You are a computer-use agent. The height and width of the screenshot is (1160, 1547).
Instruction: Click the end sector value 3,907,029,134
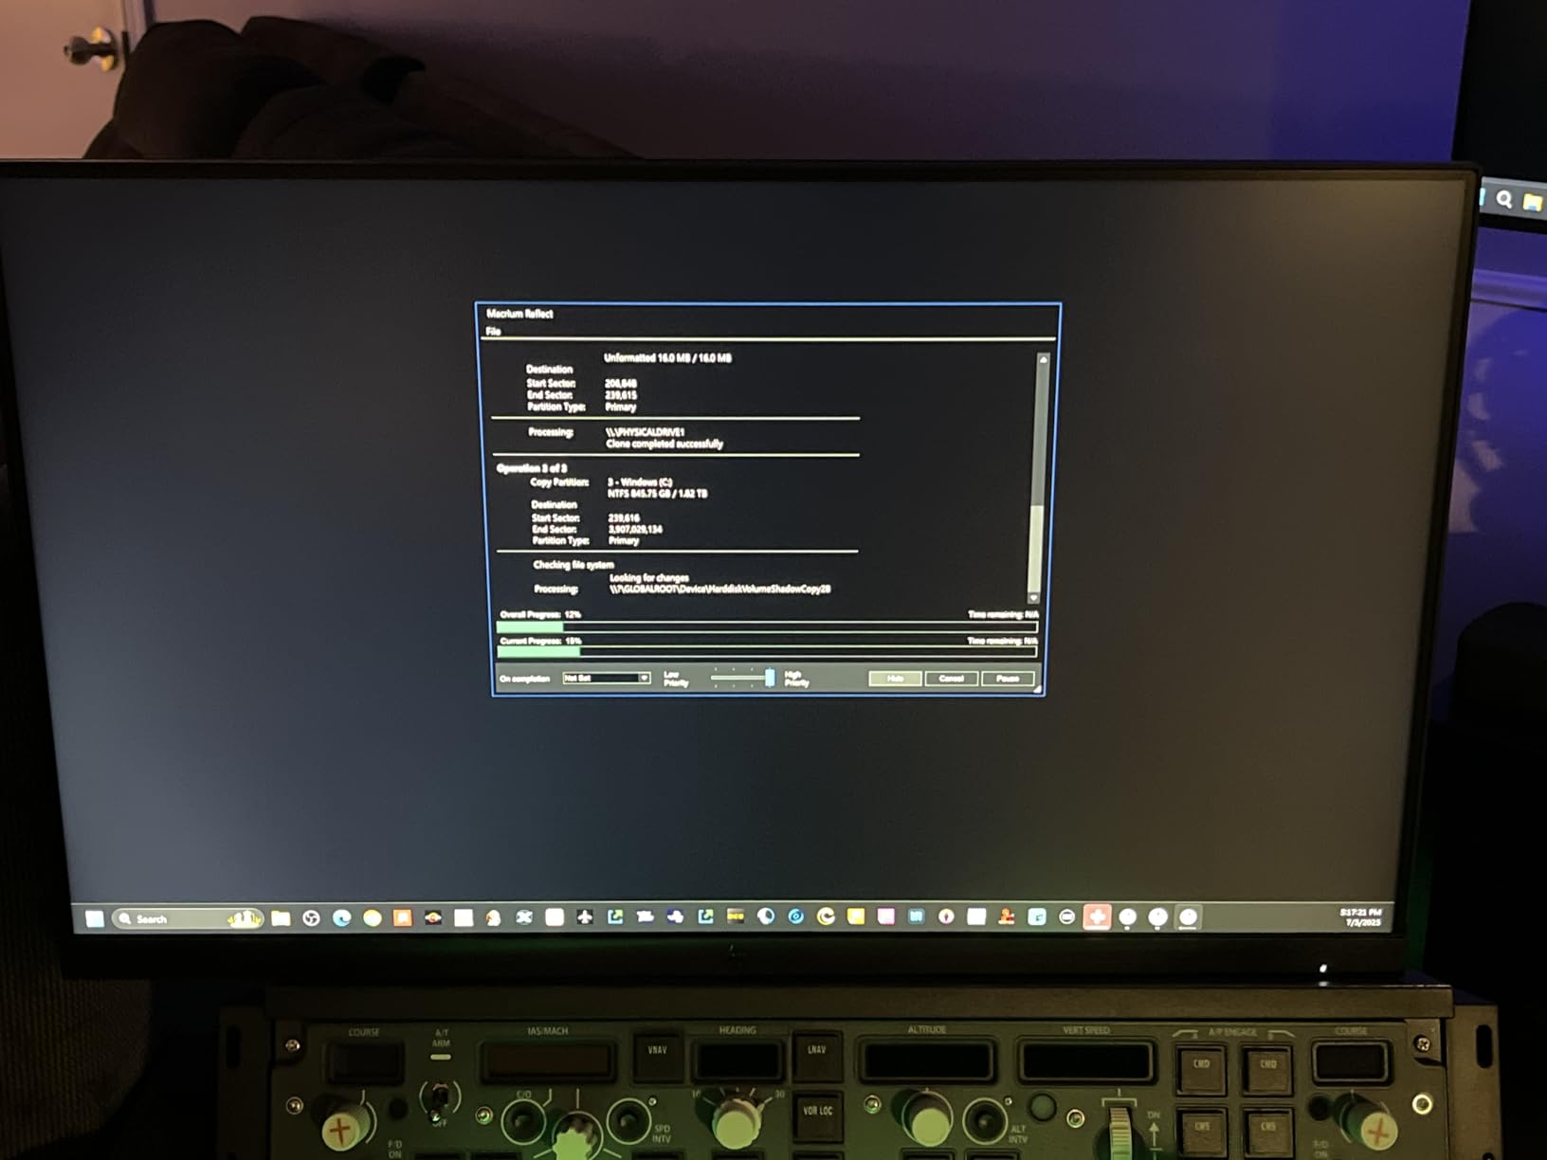(635, 529)
